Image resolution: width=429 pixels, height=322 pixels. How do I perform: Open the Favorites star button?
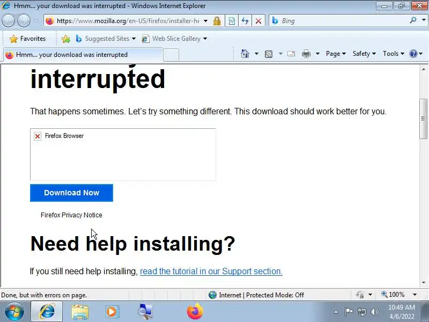27,39
